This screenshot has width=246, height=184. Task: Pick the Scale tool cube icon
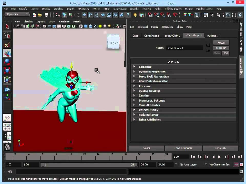7,71
